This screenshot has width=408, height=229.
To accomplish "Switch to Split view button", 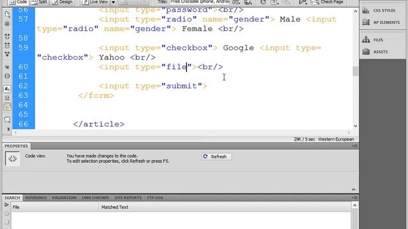I will point(40,2).
